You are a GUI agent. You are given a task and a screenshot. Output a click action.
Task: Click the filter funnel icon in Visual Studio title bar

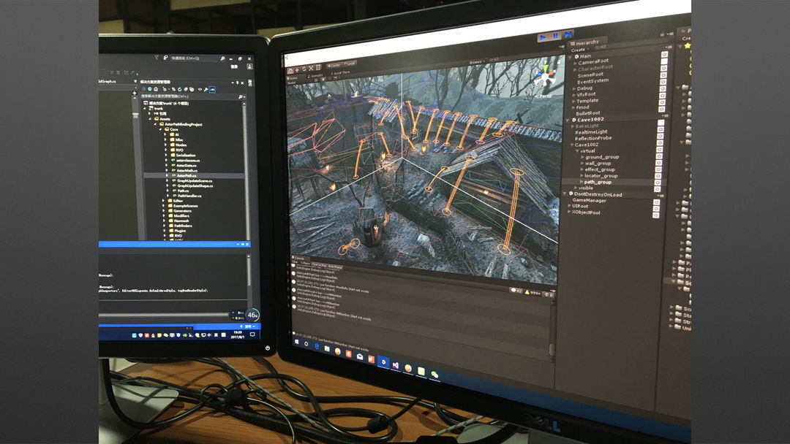(157, 57)
